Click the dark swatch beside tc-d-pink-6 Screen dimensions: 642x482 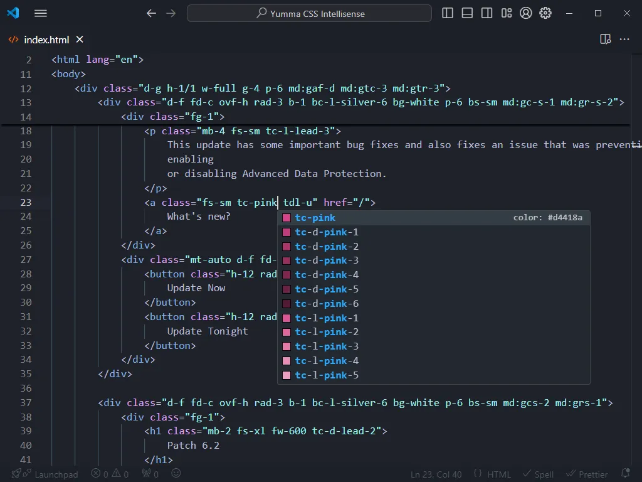[287, 304]
